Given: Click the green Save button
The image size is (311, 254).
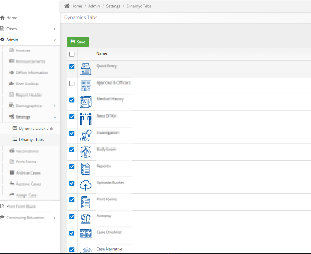Looking at the screenshot, I should pyautogui.click(x=78, y=41).
